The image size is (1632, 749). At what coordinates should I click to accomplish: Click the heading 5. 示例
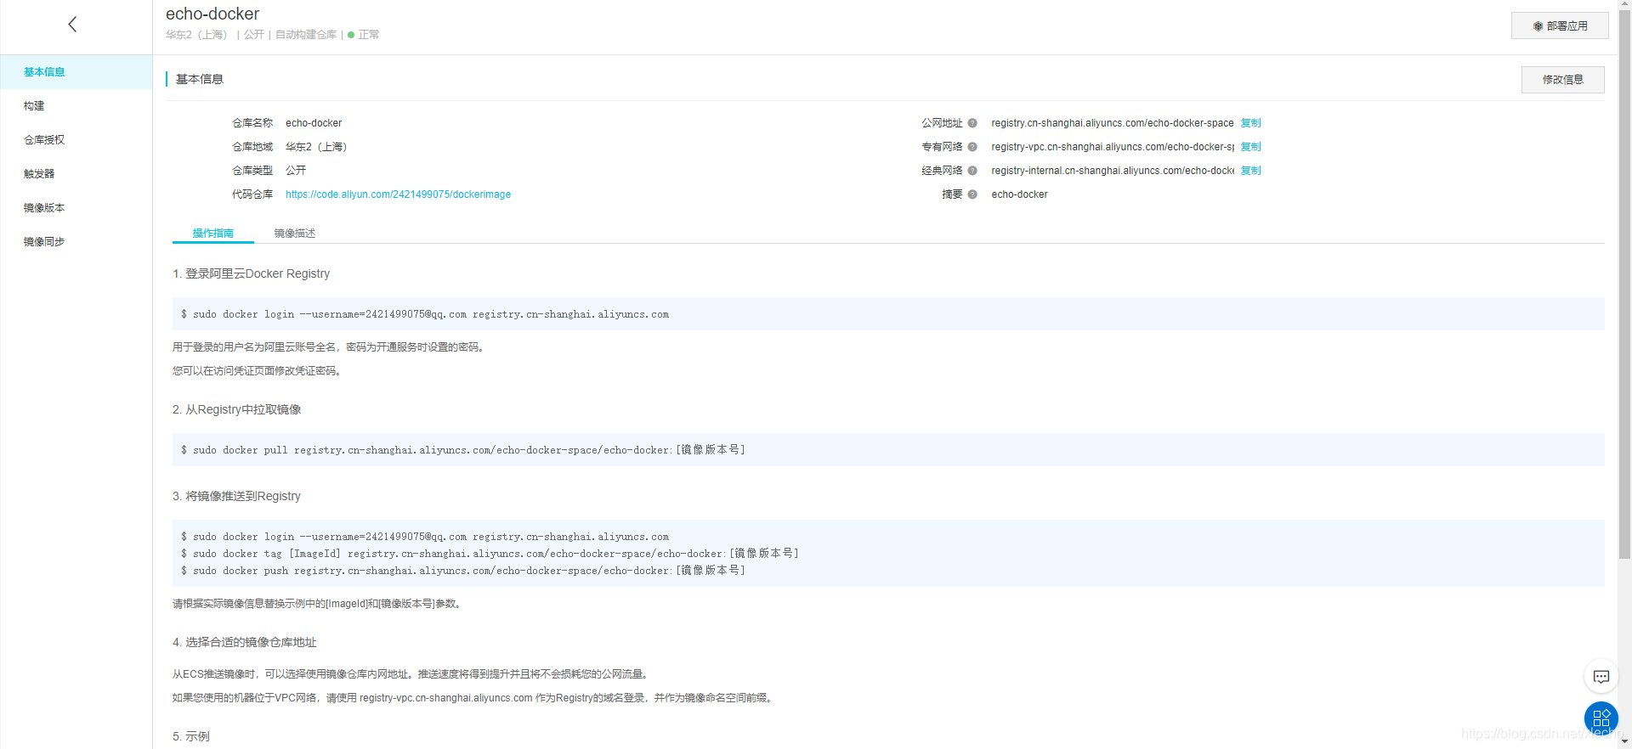pos(190,736)
